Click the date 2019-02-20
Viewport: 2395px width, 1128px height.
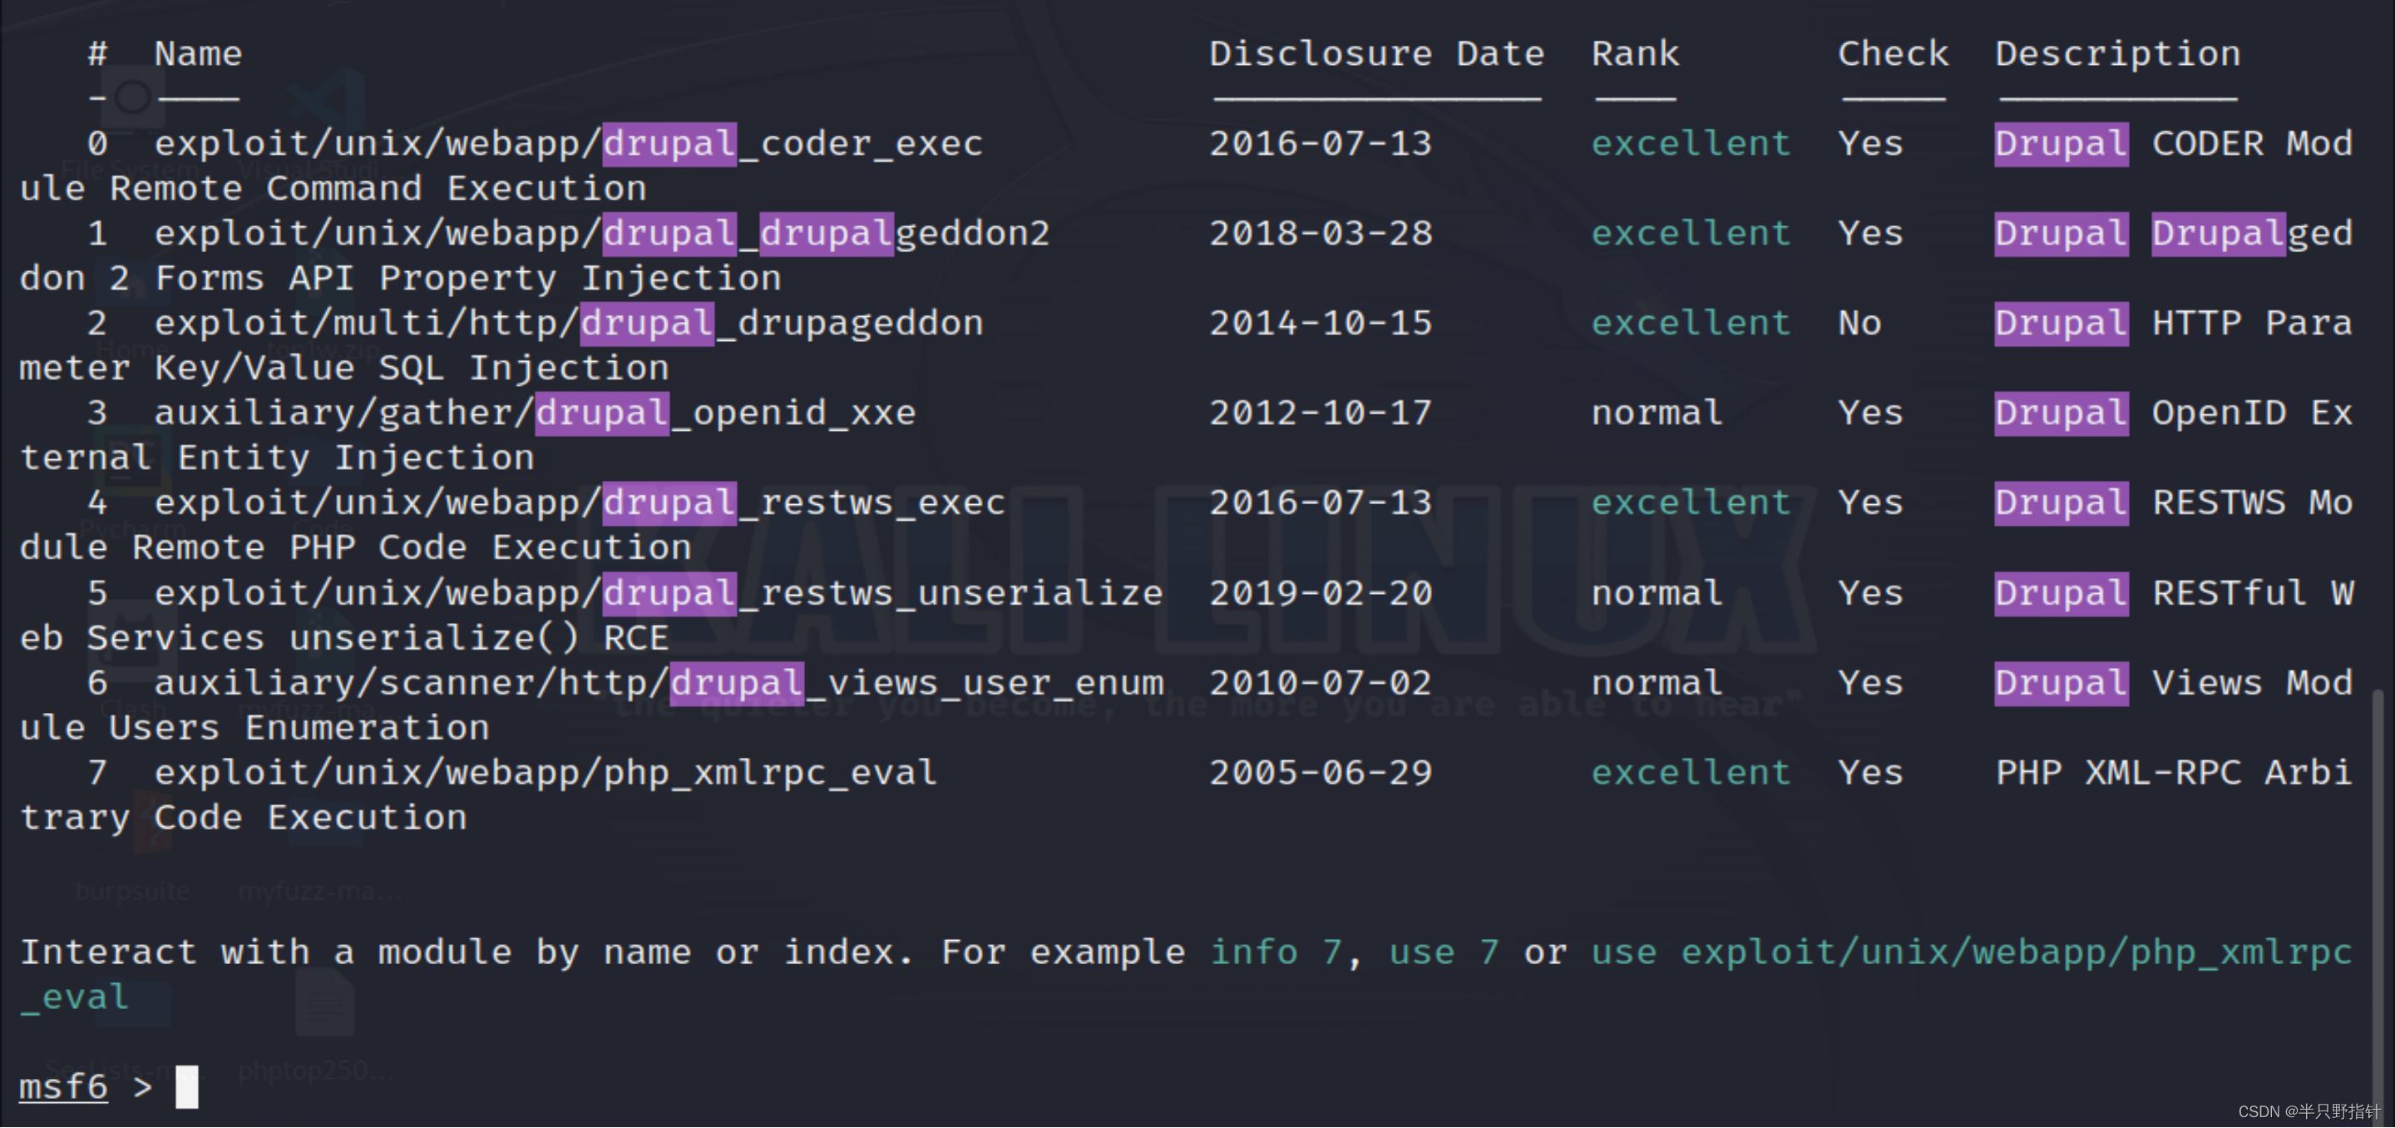pyautogui.click(x=1321, y=593)
